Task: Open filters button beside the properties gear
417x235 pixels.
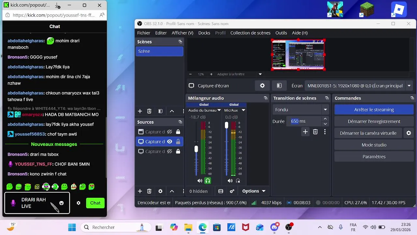Action: (279, 86)
